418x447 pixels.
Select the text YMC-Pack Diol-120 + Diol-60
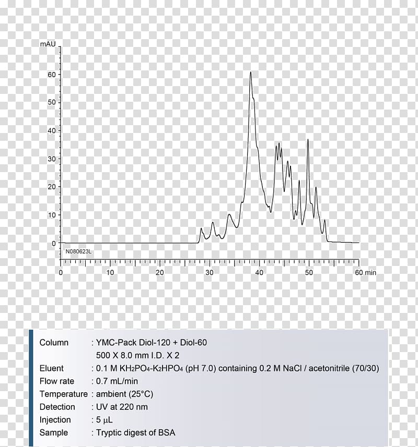(x=152, y=342)
